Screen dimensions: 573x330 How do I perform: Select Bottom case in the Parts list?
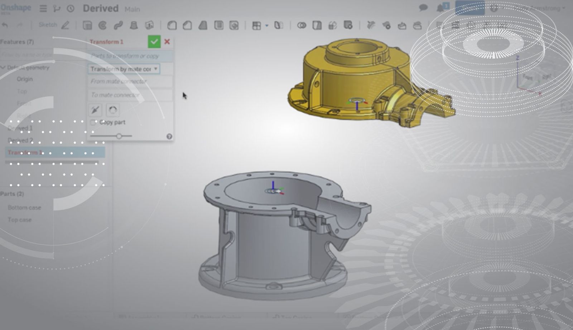tap(24, 207)
